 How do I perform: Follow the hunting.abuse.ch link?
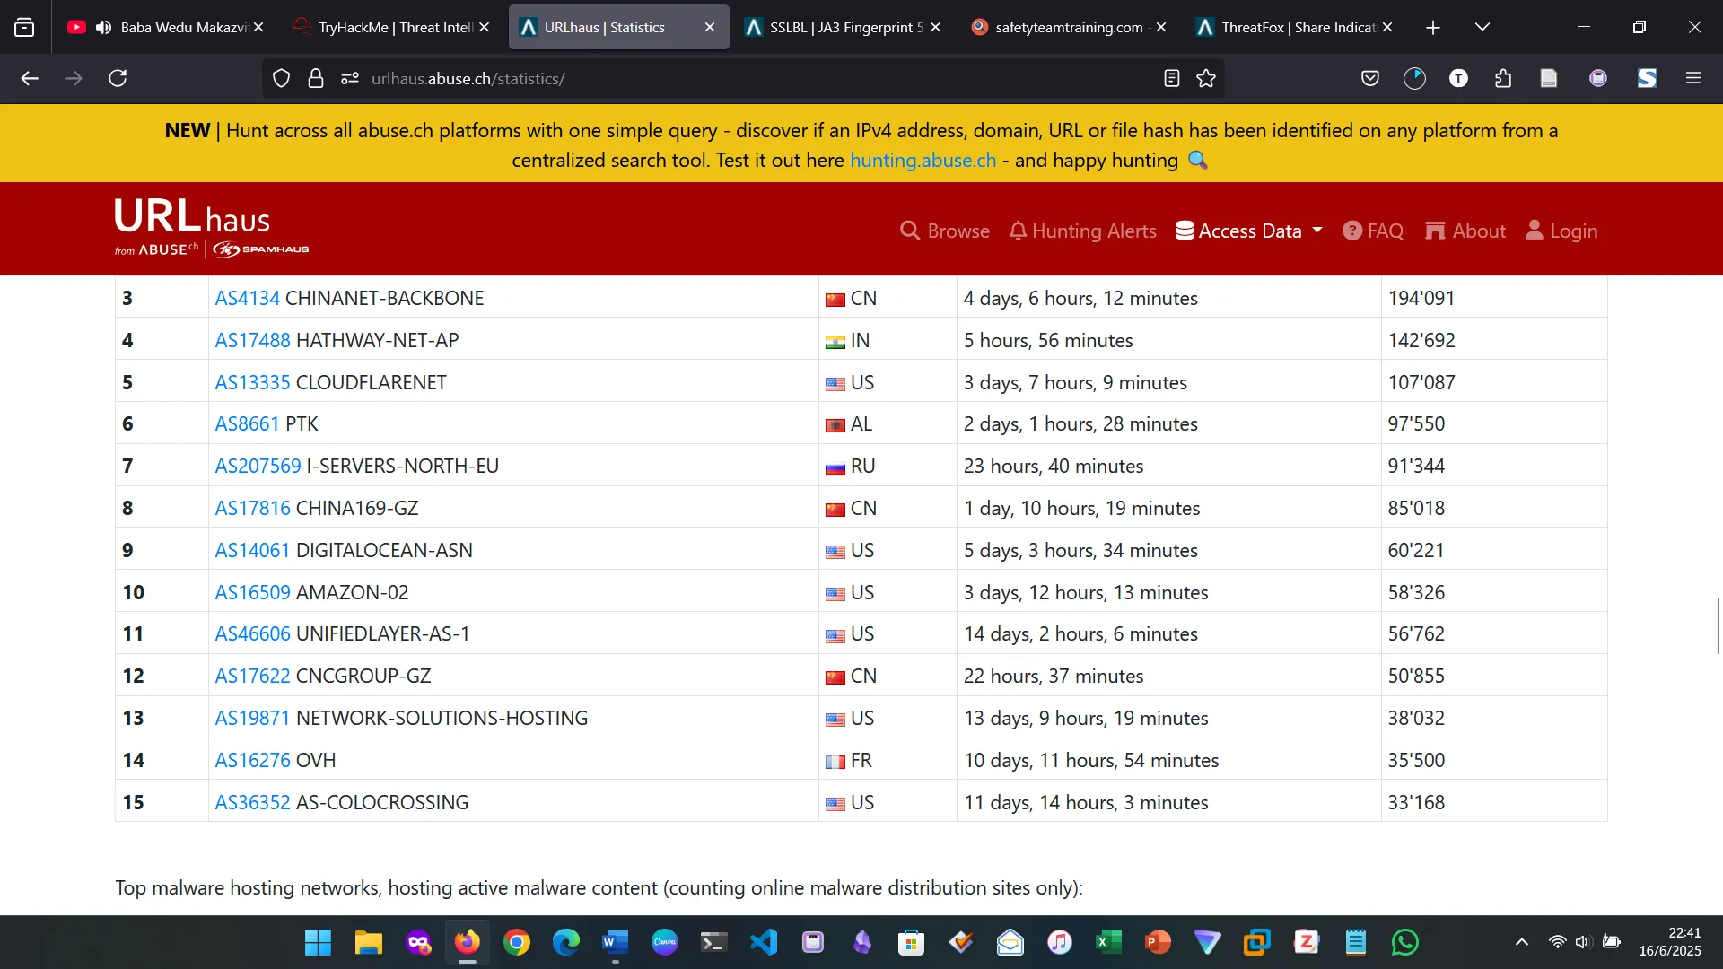point(923,161)
